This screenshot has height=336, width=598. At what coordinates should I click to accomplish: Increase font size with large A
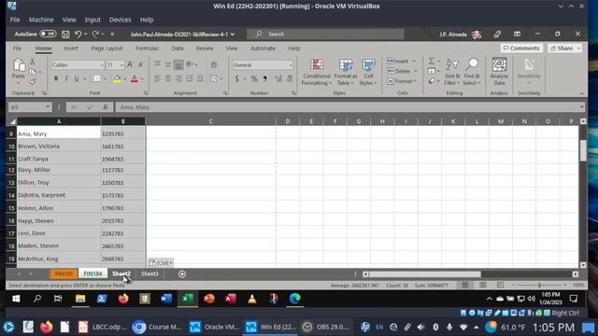coord(130,64)
